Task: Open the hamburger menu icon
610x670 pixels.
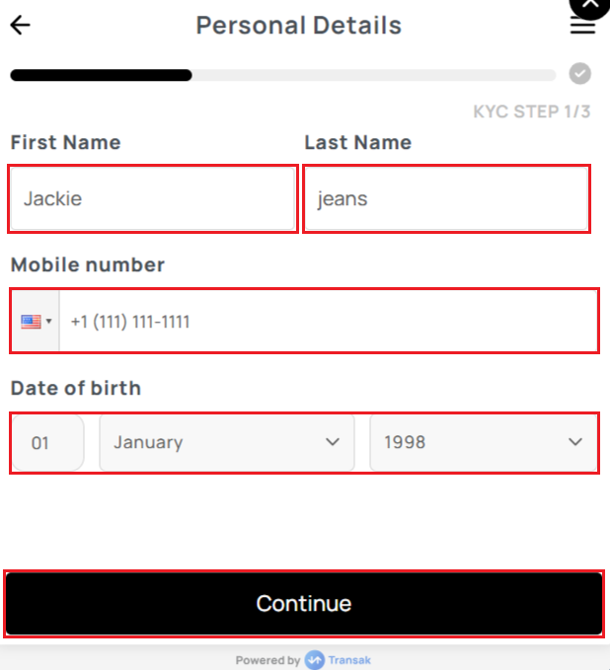Action: pyautogui.click(x=582, y=27)
